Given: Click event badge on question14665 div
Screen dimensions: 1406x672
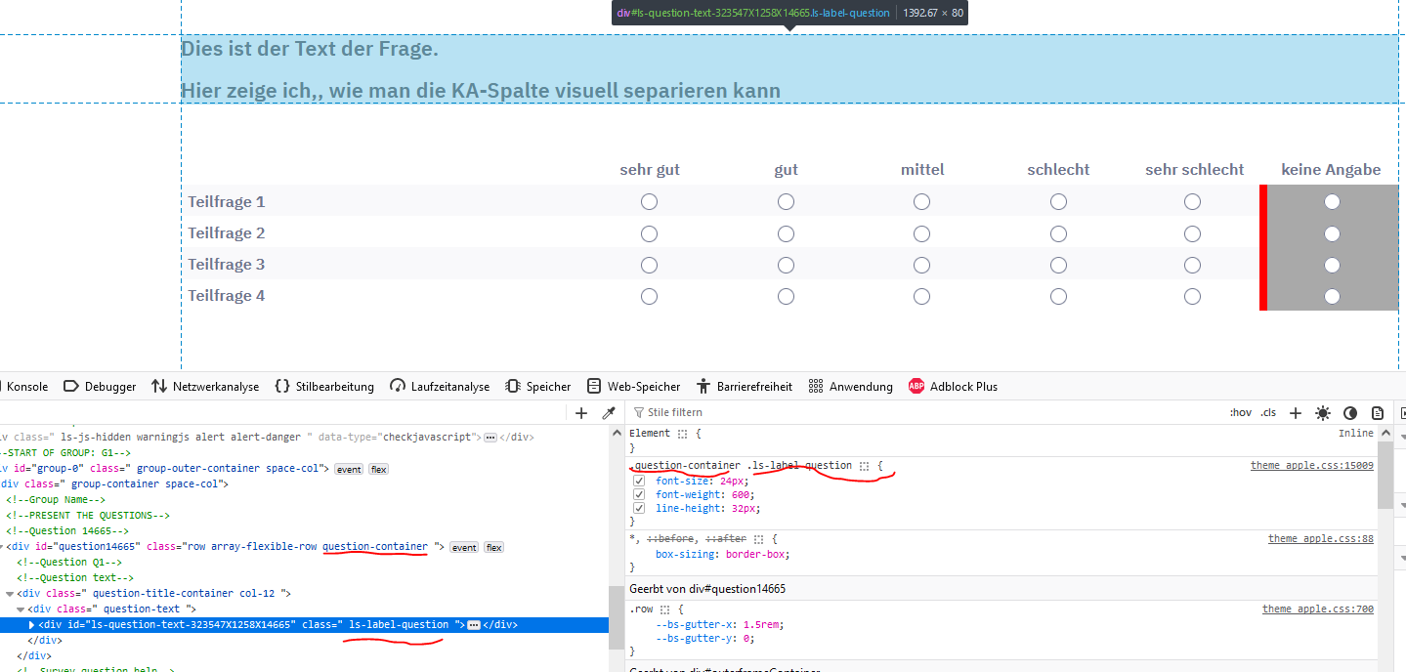Looking at the screenshot, I should (x=464, y=547).
